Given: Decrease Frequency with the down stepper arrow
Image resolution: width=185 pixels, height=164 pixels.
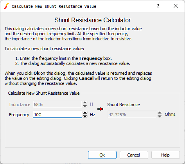Looking at the screenshot, I should point(85,116).
